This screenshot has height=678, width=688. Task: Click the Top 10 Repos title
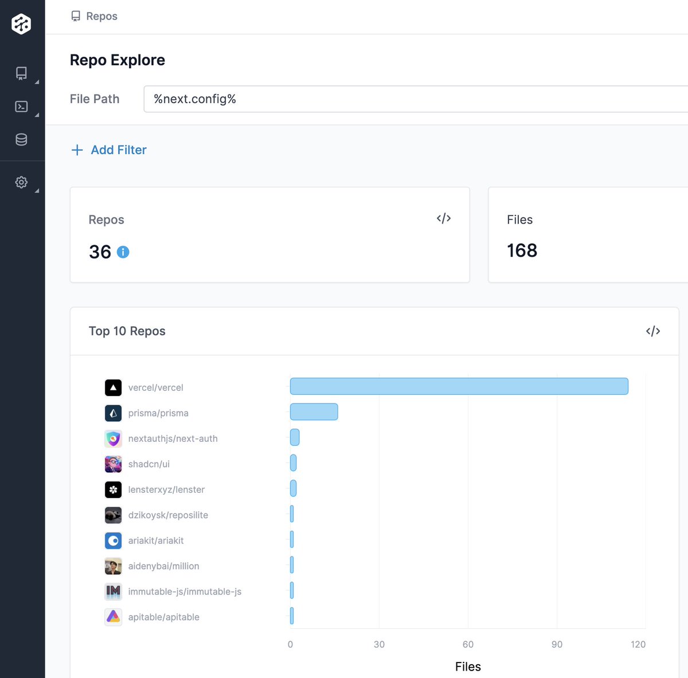(127, 331)
